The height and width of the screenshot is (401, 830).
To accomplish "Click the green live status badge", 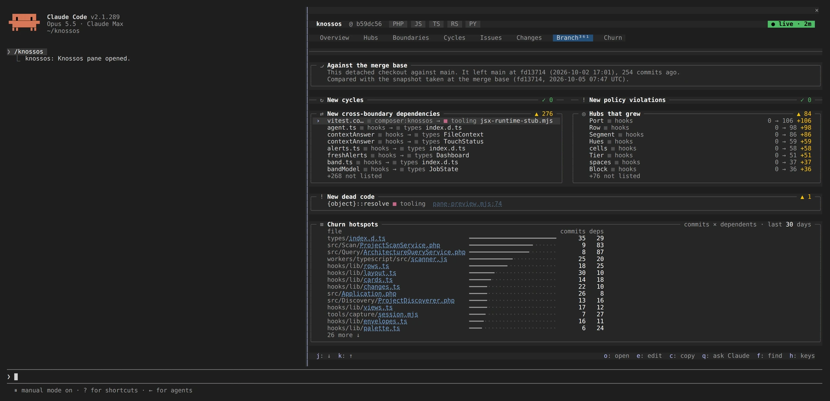I will [x=791, y=24].
